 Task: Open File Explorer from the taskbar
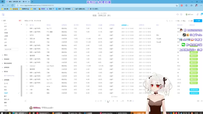pos(10,113)
